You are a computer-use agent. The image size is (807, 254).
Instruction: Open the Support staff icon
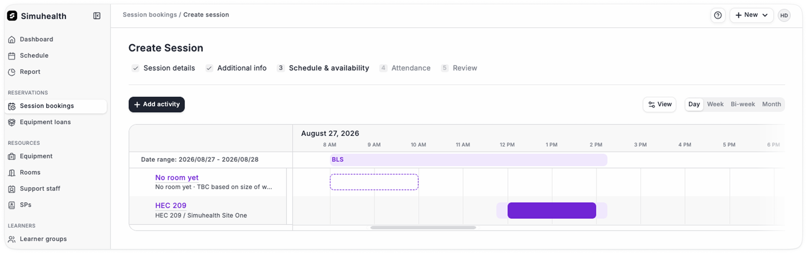click(x=12, y=189)
